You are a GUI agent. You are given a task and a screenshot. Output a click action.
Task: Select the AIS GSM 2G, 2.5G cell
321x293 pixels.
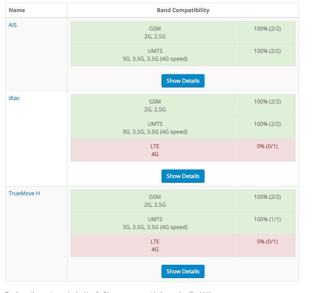point(155,33)
